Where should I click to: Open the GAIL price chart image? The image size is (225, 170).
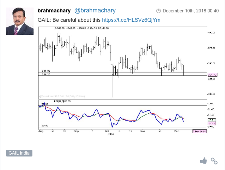tap(128, 81)
